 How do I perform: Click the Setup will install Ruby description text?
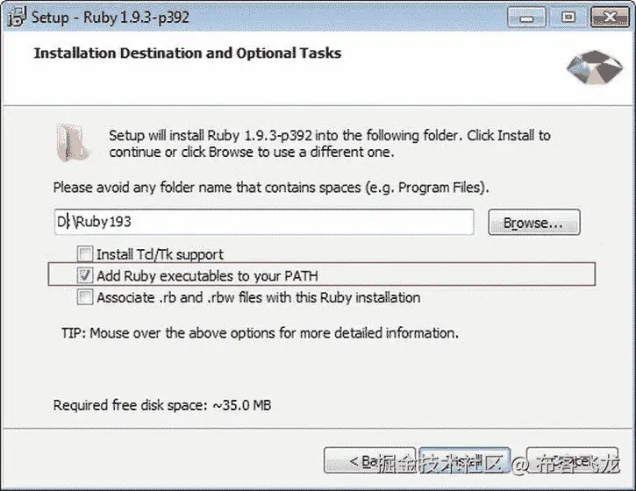click(329, 144)
